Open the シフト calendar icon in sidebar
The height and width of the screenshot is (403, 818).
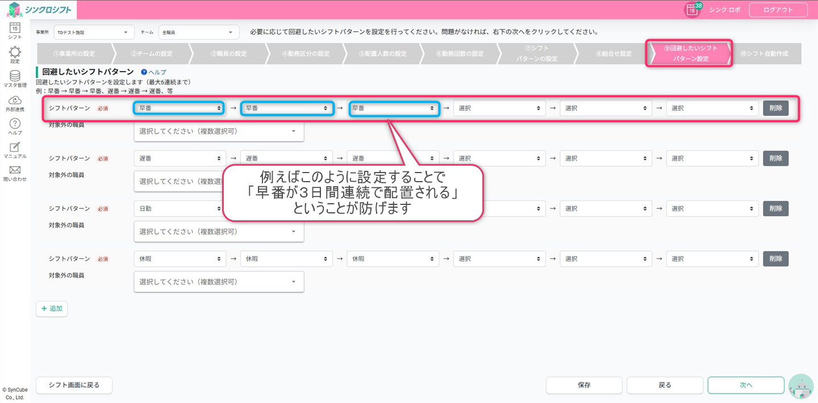(x=15, y=29)
